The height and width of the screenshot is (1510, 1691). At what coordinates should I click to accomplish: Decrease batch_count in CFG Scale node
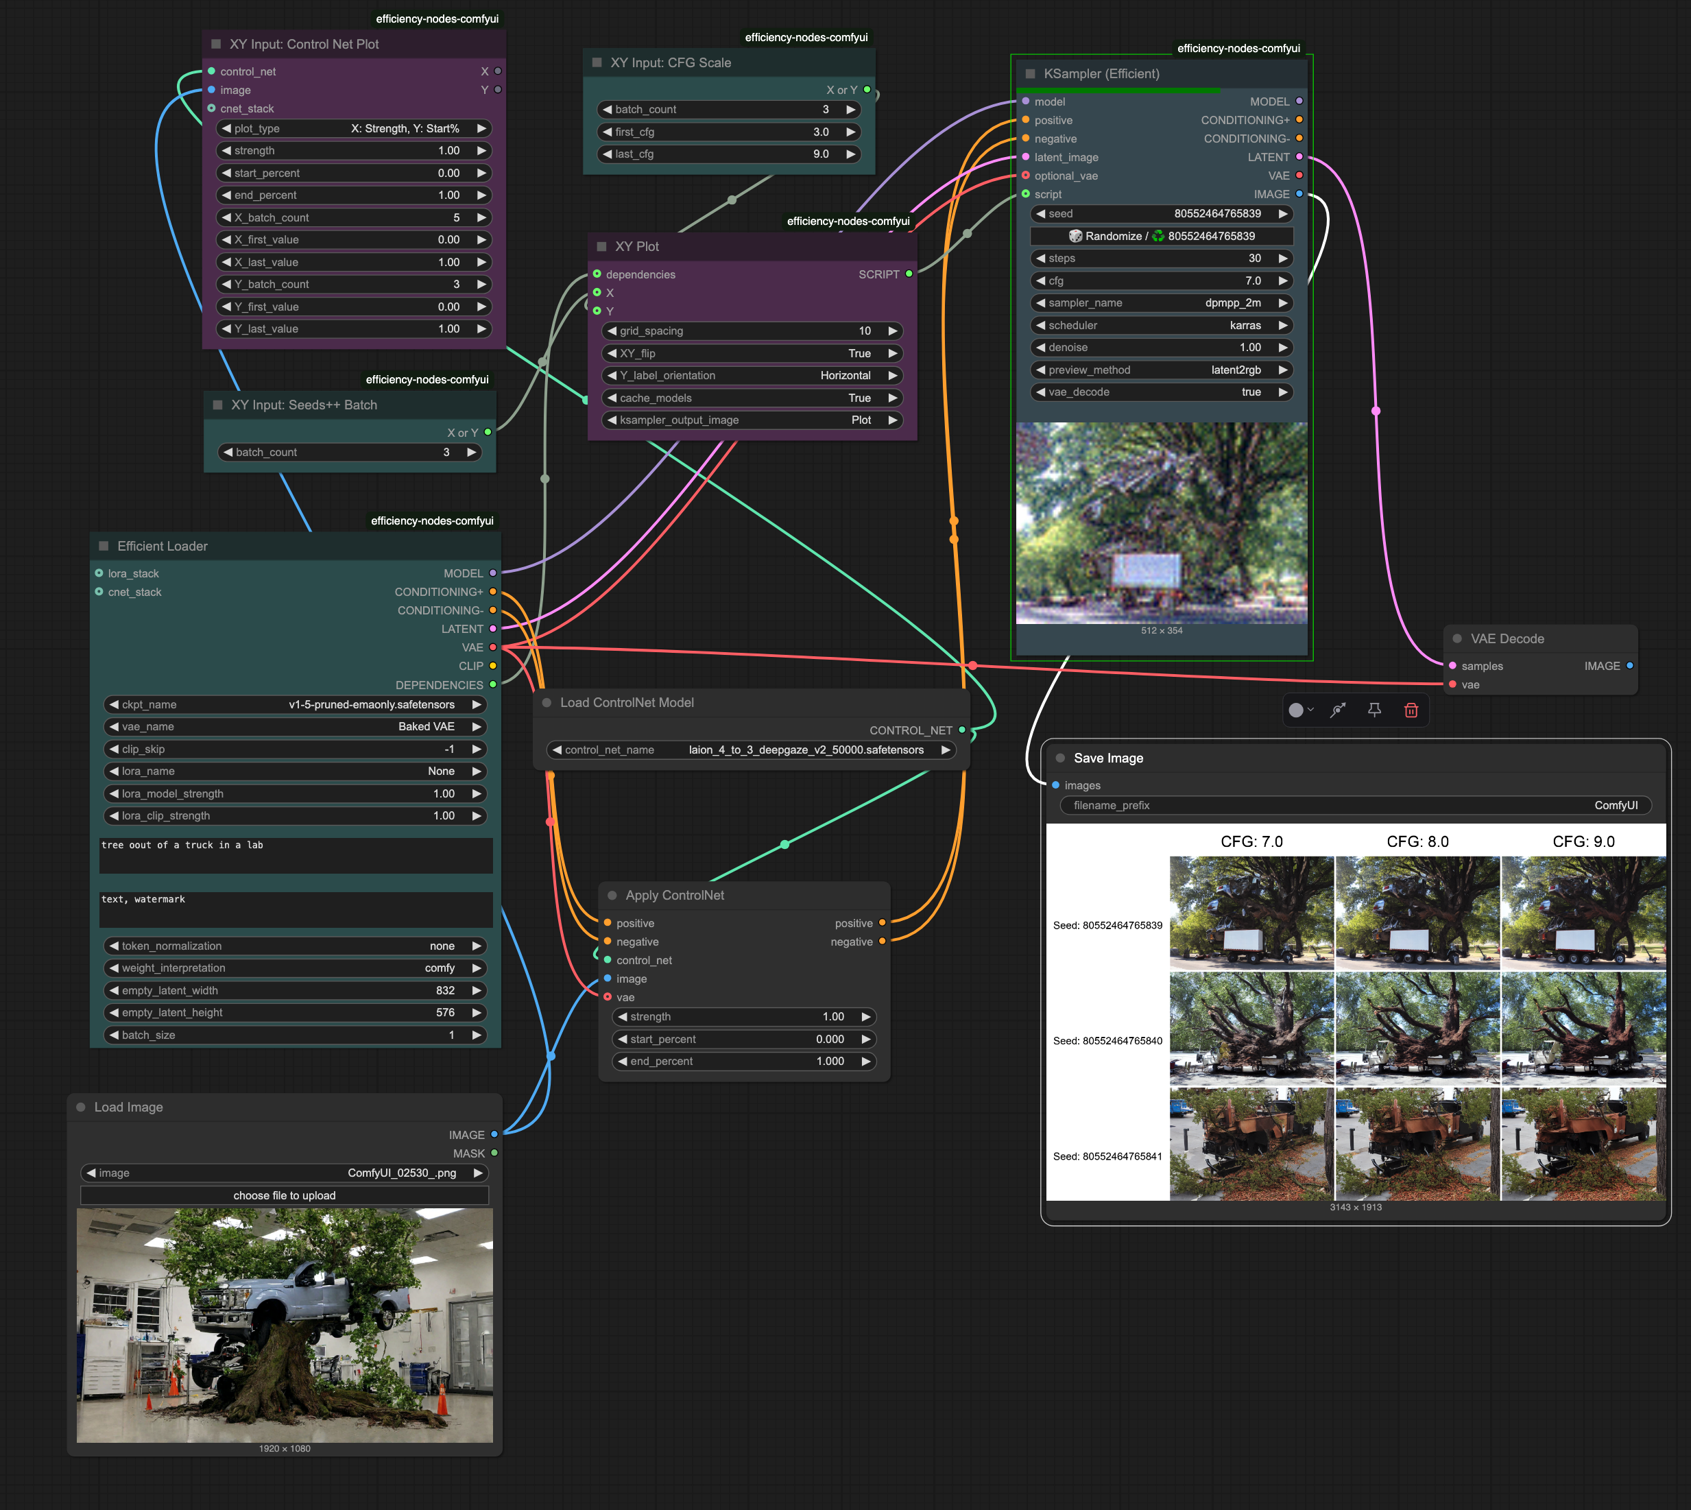click(x=608, y=110)
